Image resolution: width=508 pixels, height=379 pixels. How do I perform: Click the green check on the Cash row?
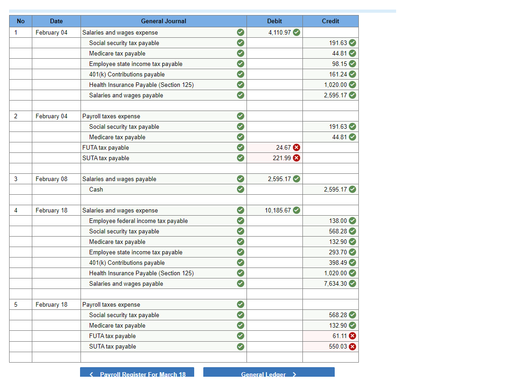[x=241, y=189]
